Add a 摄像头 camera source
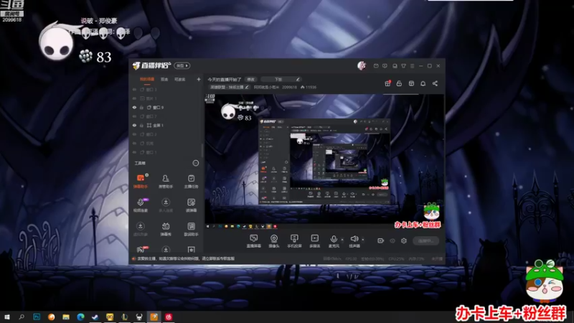This screenshot has height=323, width=574. (274, 241)
